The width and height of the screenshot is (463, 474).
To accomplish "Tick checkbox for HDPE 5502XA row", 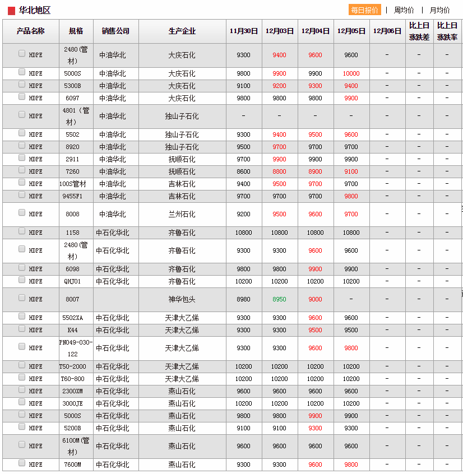I will [22, 316].
